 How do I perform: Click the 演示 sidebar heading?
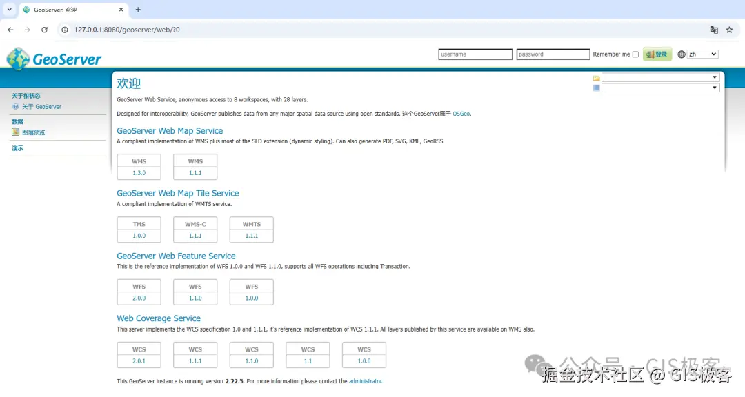(17, 148)
